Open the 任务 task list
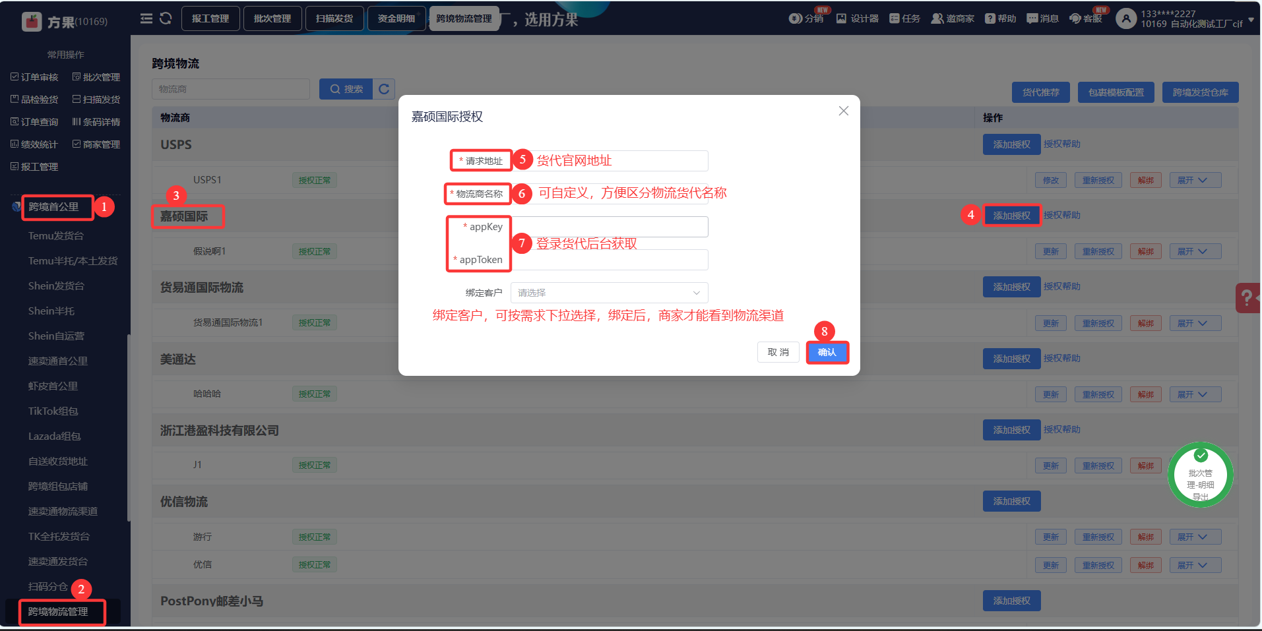The height and width of the screenshot is (631, 1262). (904, 18)
